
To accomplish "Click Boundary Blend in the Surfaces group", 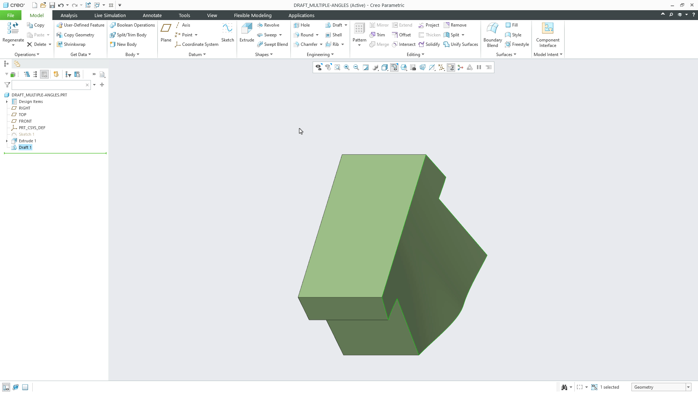I will pos(492,35).
